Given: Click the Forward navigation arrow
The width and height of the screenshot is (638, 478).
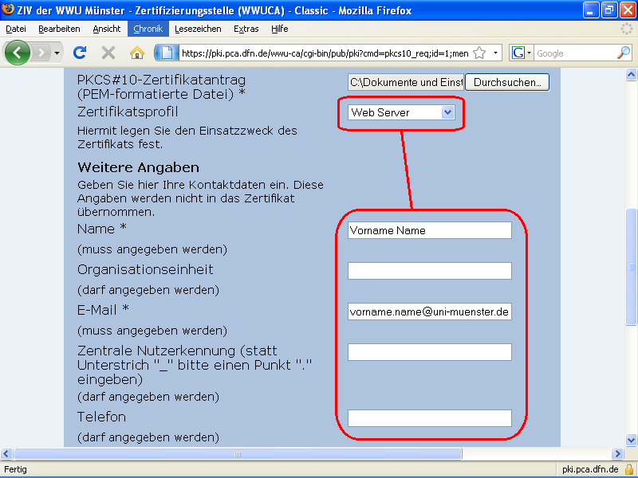Looking at the screenshot, I should pos(41,53).
